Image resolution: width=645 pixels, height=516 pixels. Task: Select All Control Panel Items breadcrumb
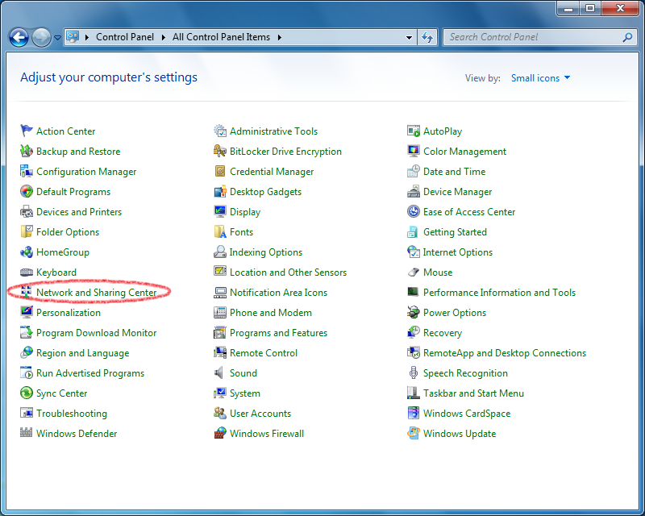tap(223, 37)
